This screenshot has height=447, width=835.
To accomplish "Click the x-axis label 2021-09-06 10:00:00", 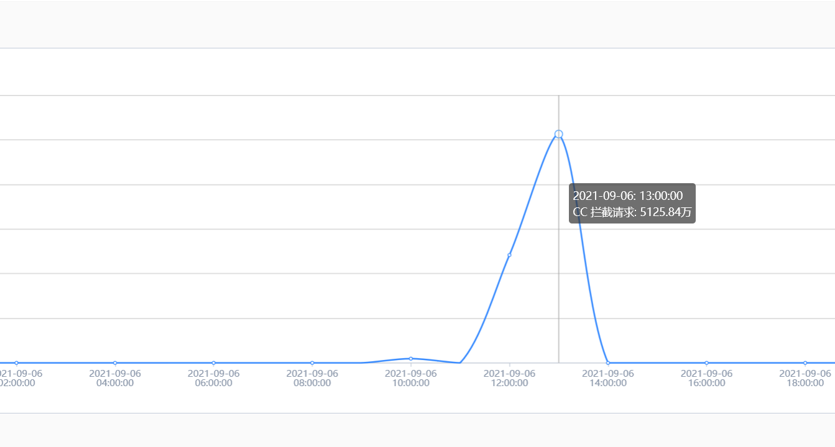I will pyautogui.click(x=411, y=378).
